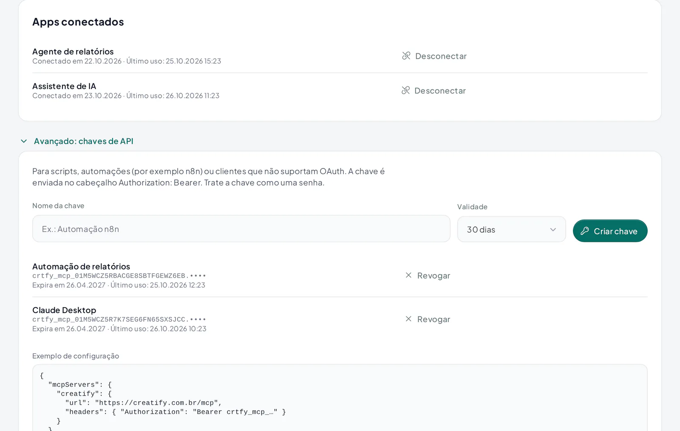Image resolution: width=680 pixels, height=431 pixels.
Task: Click key string ending GEWZ6EB
Action: tap(119, 276)
